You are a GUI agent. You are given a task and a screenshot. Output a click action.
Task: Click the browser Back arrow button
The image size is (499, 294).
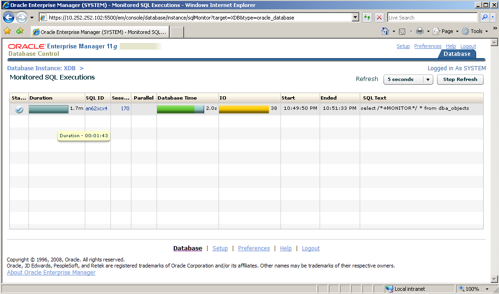pyautogui.click(x=8, y=18)
